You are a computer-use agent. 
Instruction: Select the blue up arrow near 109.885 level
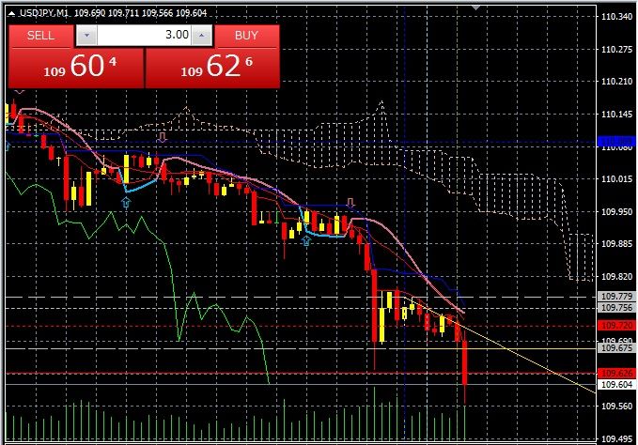306,241
